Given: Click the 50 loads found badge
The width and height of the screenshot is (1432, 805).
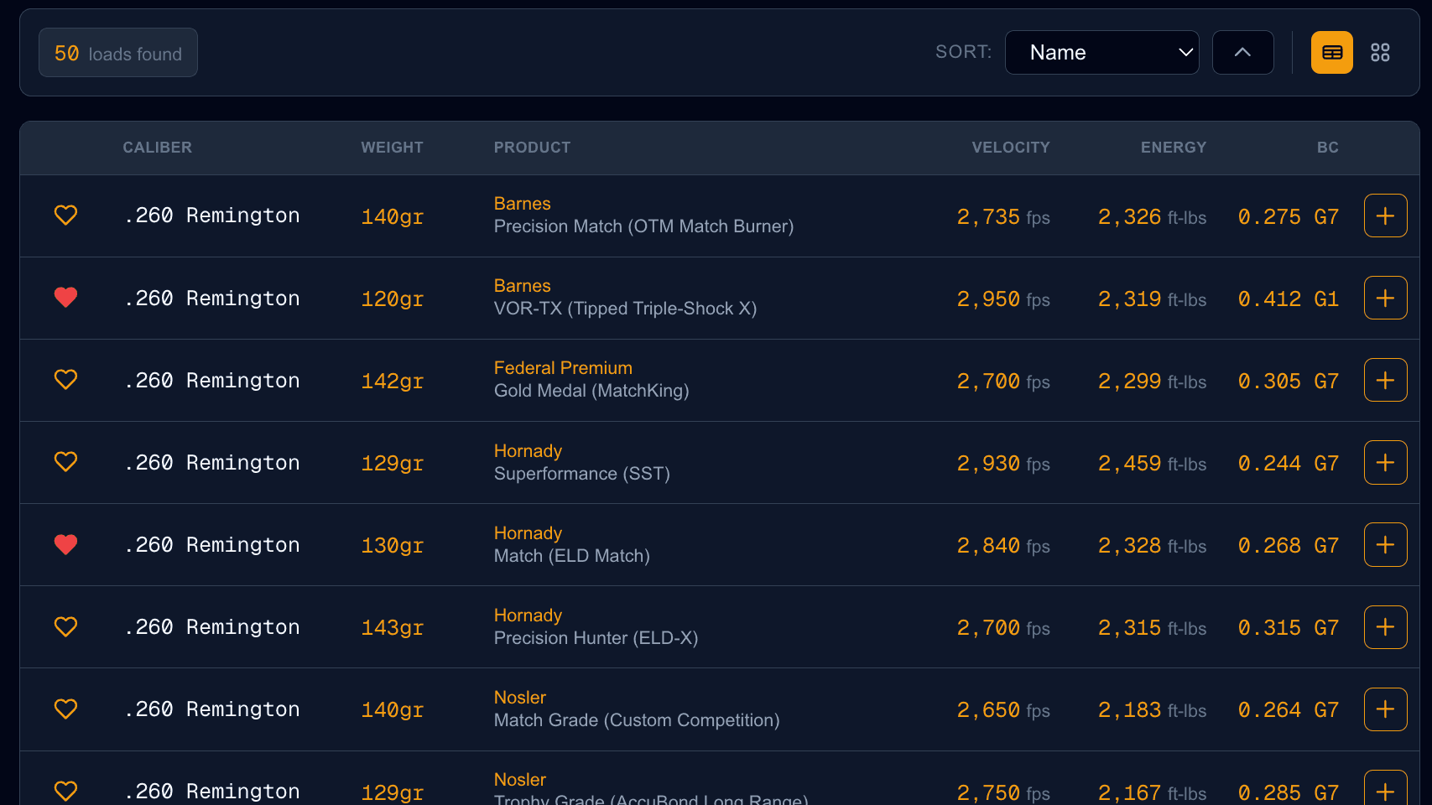Looking at the screenshot, I should [118, 53].
